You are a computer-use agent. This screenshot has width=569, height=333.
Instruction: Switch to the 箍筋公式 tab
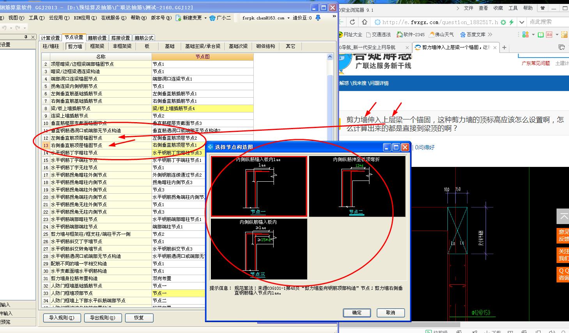pyautogui.click(x=144, y=38)
